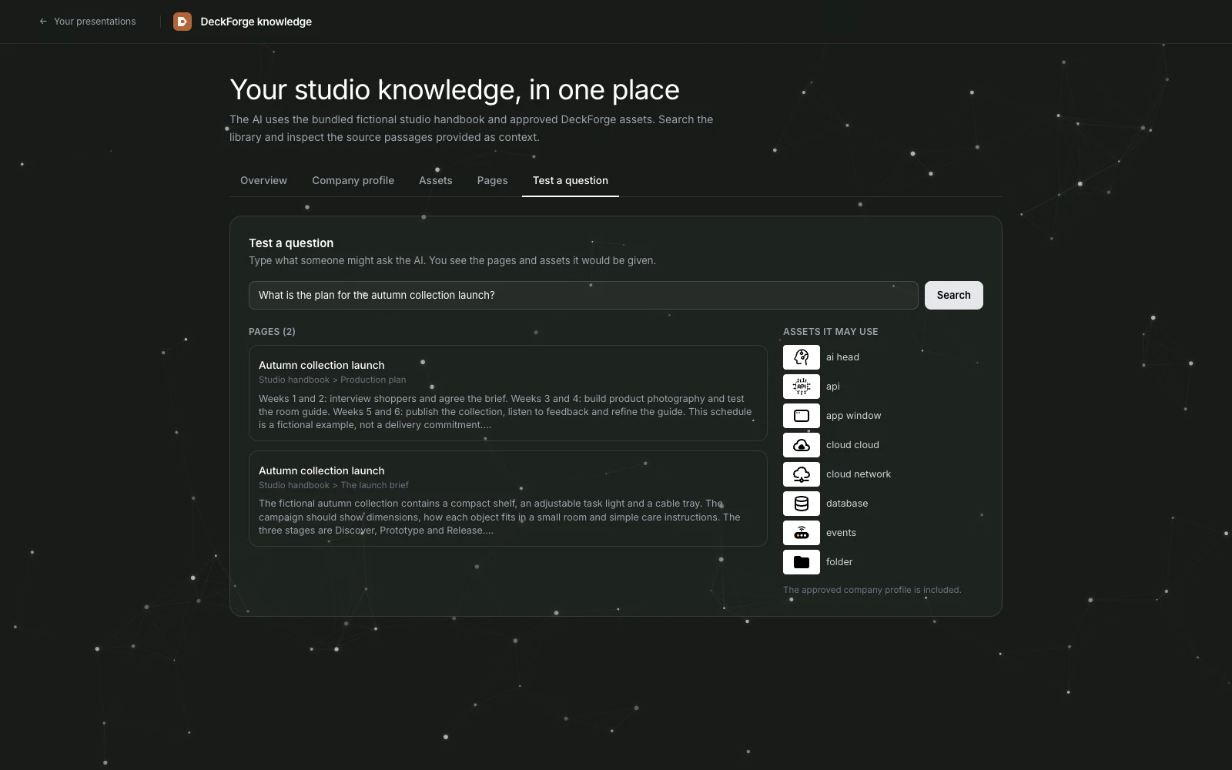The height and width of the screenshot is (770, 1232).
Task: Click the 'Studio handbook > The launch brief' breadcrumb
Action: click(333, 485)
